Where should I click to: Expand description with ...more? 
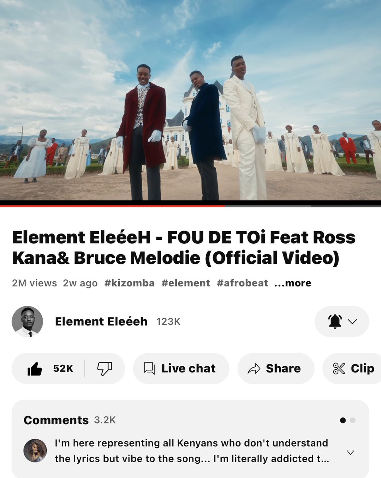click(293, 283)
